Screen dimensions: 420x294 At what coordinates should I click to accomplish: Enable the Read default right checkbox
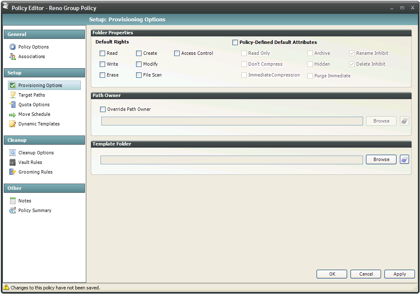103,53
